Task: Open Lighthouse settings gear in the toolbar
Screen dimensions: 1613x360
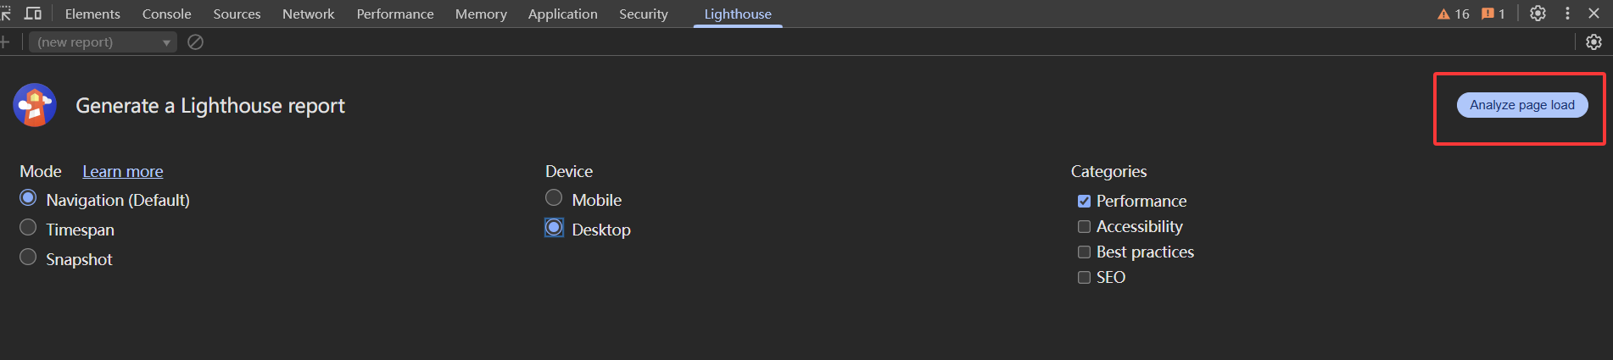Action: 1594,42
